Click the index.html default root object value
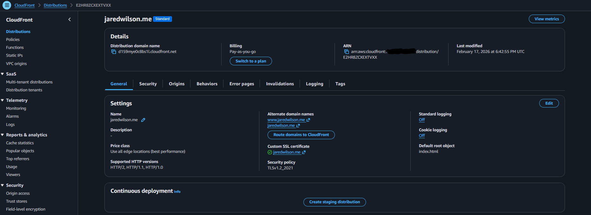This screenshot has height=215, width=591. click(428, 152)
